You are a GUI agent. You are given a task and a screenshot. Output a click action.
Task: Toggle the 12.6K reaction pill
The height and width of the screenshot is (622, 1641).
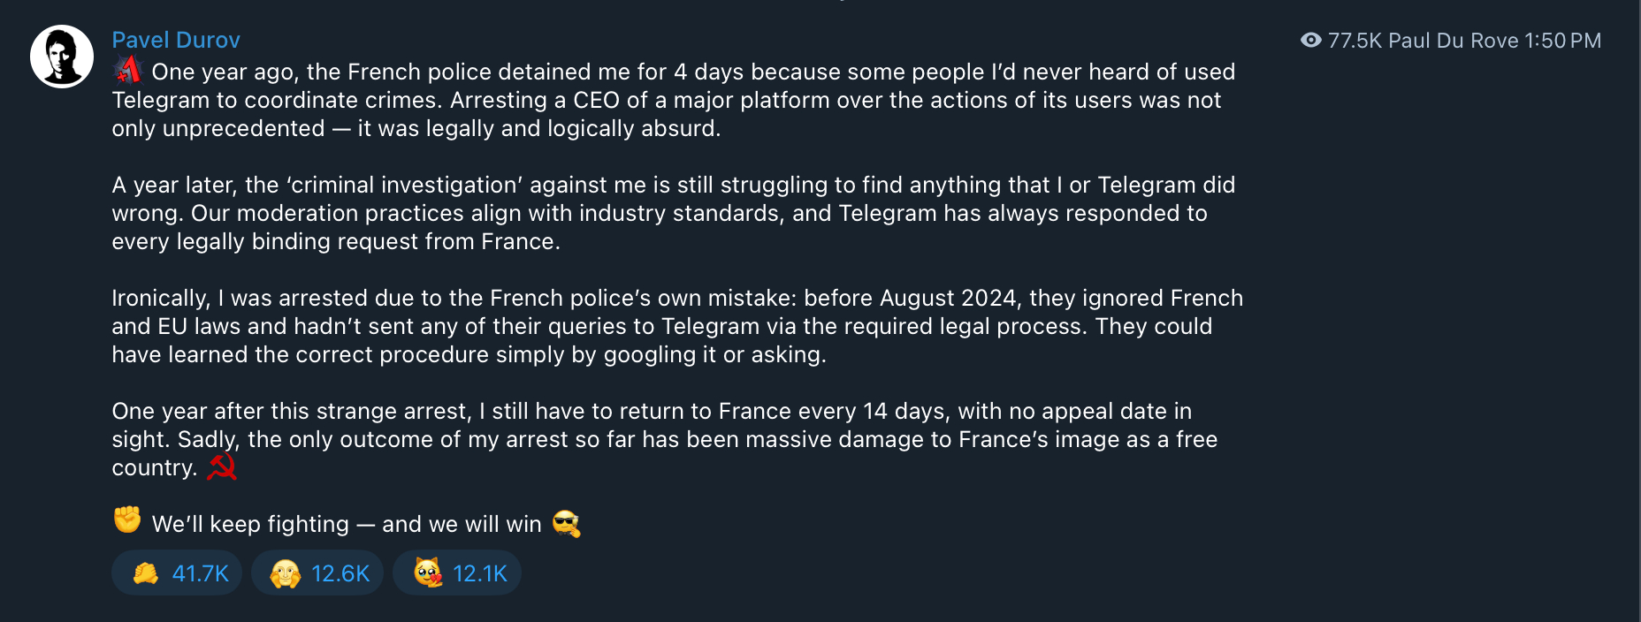[317, 573]
